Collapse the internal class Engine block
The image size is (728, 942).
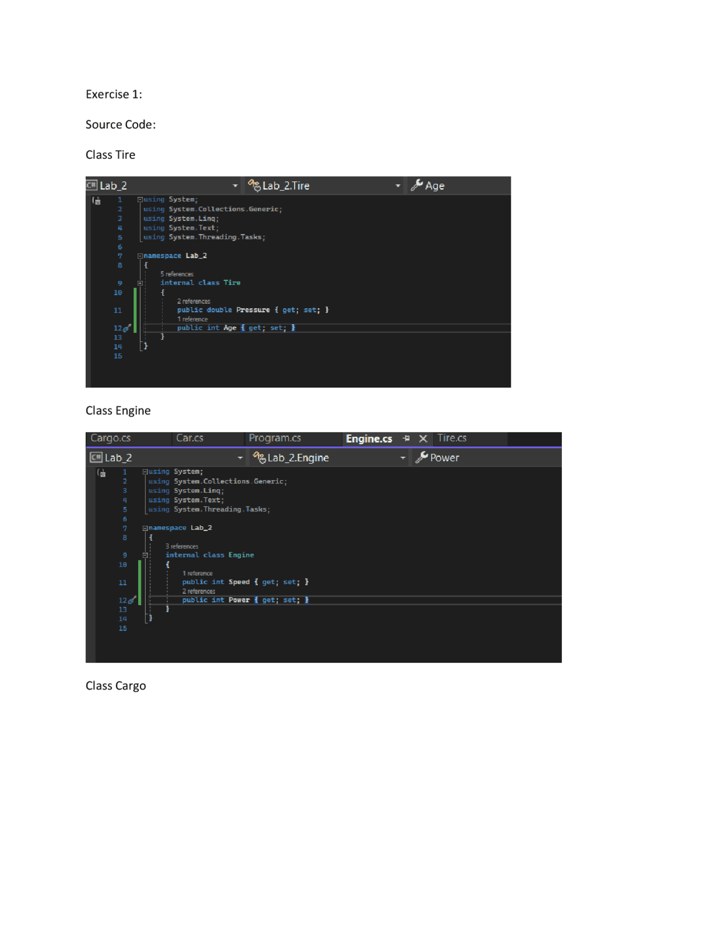145,555
